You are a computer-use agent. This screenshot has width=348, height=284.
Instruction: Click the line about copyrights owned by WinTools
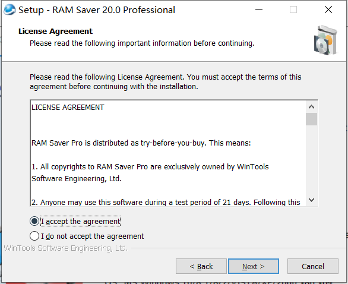150,167
